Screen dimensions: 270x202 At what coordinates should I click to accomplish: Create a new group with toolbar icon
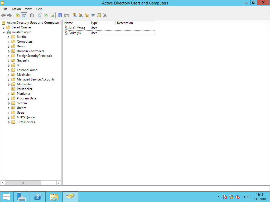click(x=81, y=16)
